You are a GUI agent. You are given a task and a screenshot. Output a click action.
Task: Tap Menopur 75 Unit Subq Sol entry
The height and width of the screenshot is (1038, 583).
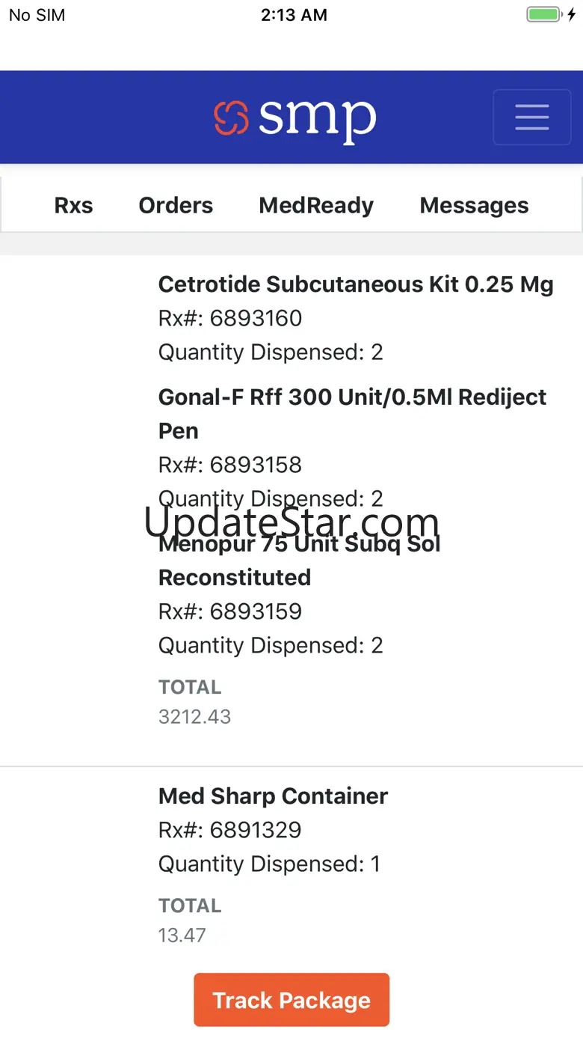click(299, 561)
